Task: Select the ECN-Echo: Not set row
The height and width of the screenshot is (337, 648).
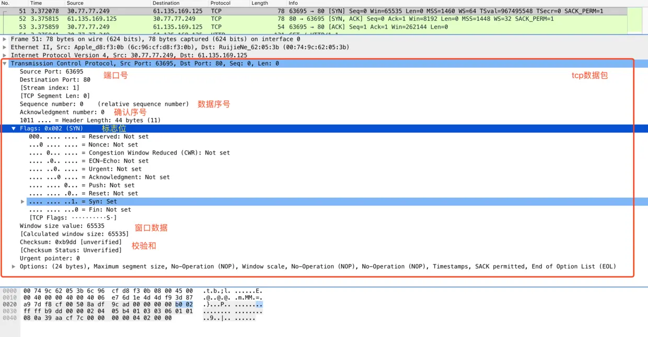Action: pos(89,161)
